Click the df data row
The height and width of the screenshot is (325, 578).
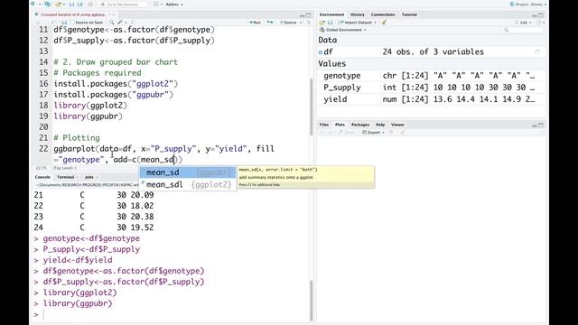pyautogui.click(x=431, y=52)
